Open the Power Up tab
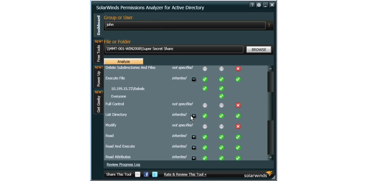 (98, 78)
